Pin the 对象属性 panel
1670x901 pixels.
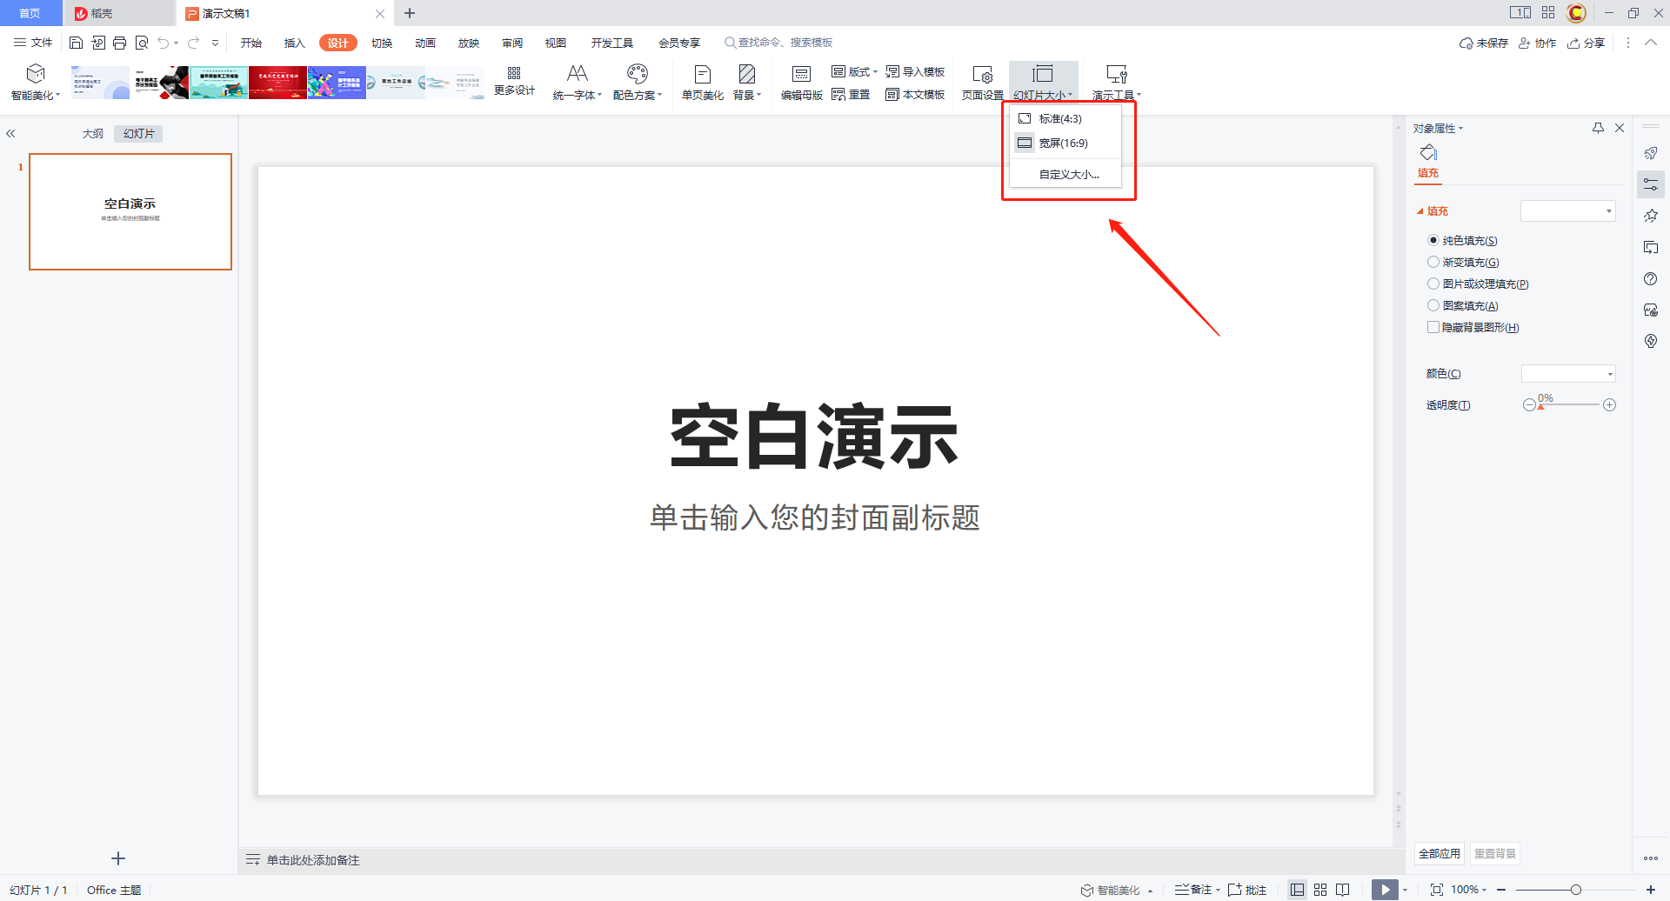pyautogui.click(x=1598, y=128)
